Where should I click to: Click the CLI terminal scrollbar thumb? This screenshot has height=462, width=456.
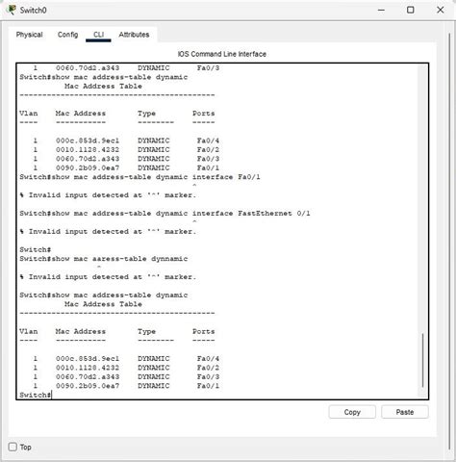click(x=423, y=360)
